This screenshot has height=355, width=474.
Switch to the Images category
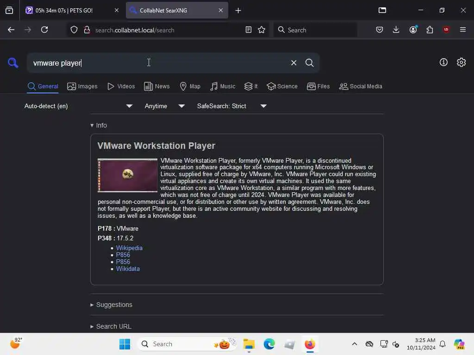[82, 86]
